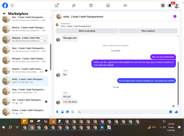This screenshot has width=184, height=136.
Task: Click the 716-790-9629 message bubble
Action: pyautogui.click(x=70, y=102)
